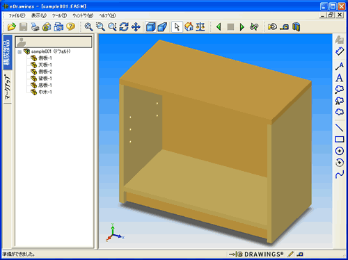Toggle the Shaded display mode button

[151, 27]
